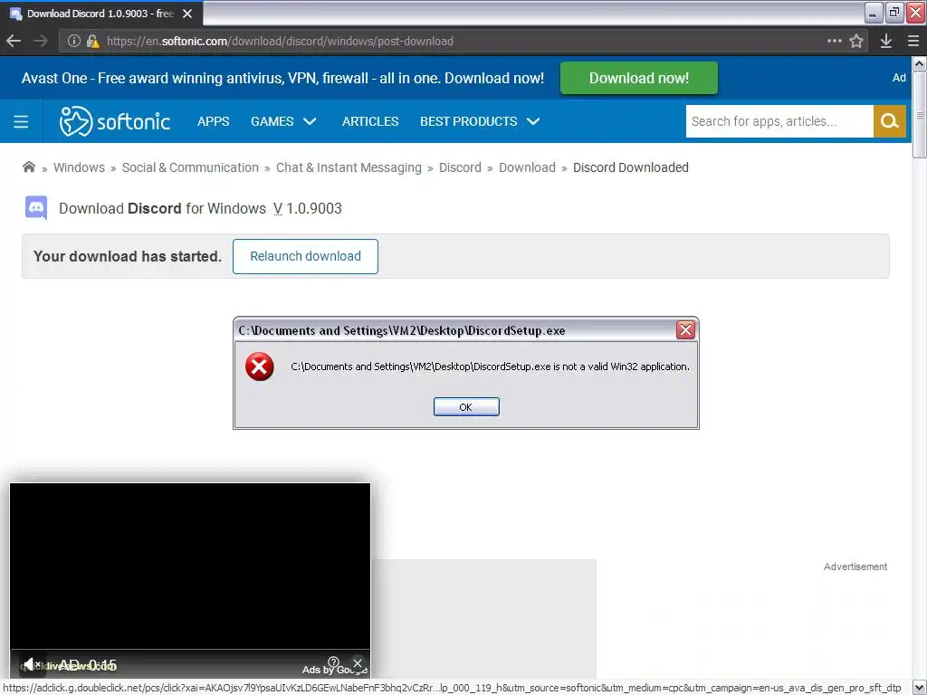This screenshot has height=695, width=927.
Task: Click the Avast One ad text
Action: (282, 78)
